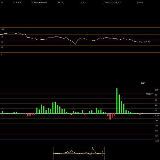The image size is (160, 160).
Task: Click the 50 label on the RSI axis
Action: (x=2, y=42)
